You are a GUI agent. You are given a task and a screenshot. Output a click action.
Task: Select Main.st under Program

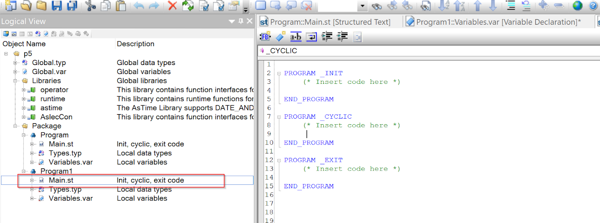coord(61,144)
